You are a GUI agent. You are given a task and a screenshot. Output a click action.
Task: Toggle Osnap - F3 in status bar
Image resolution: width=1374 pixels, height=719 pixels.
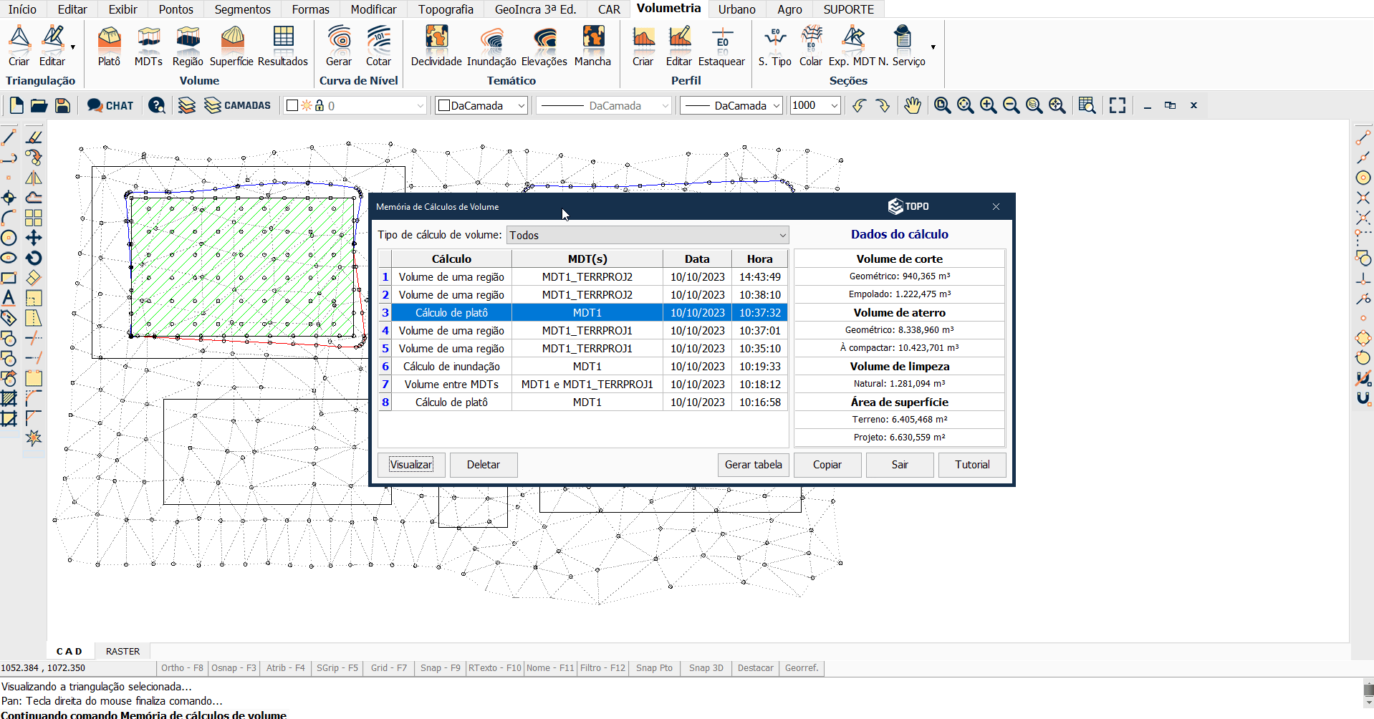[234, 668]
